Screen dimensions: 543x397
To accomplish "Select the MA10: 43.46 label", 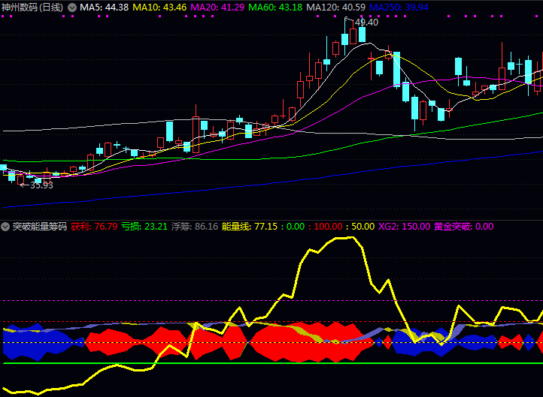I will point(159,8).
